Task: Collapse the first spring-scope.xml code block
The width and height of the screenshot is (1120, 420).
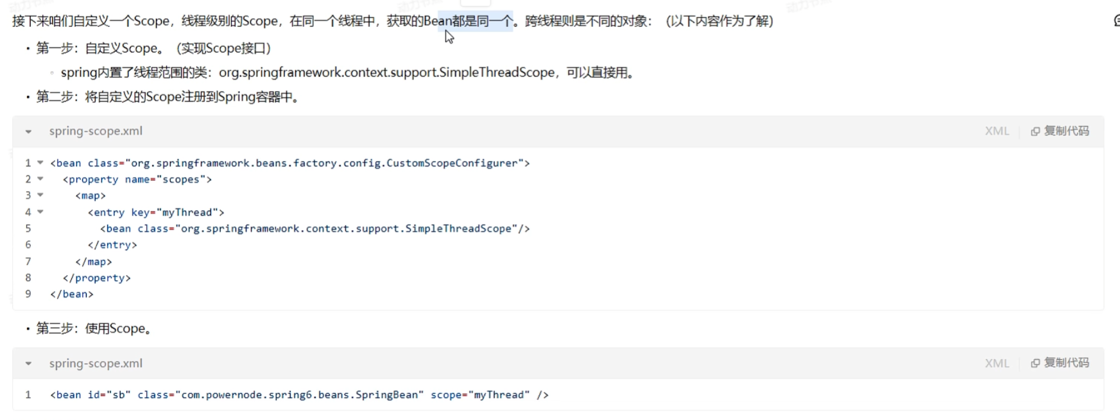Action: [28, 131]
